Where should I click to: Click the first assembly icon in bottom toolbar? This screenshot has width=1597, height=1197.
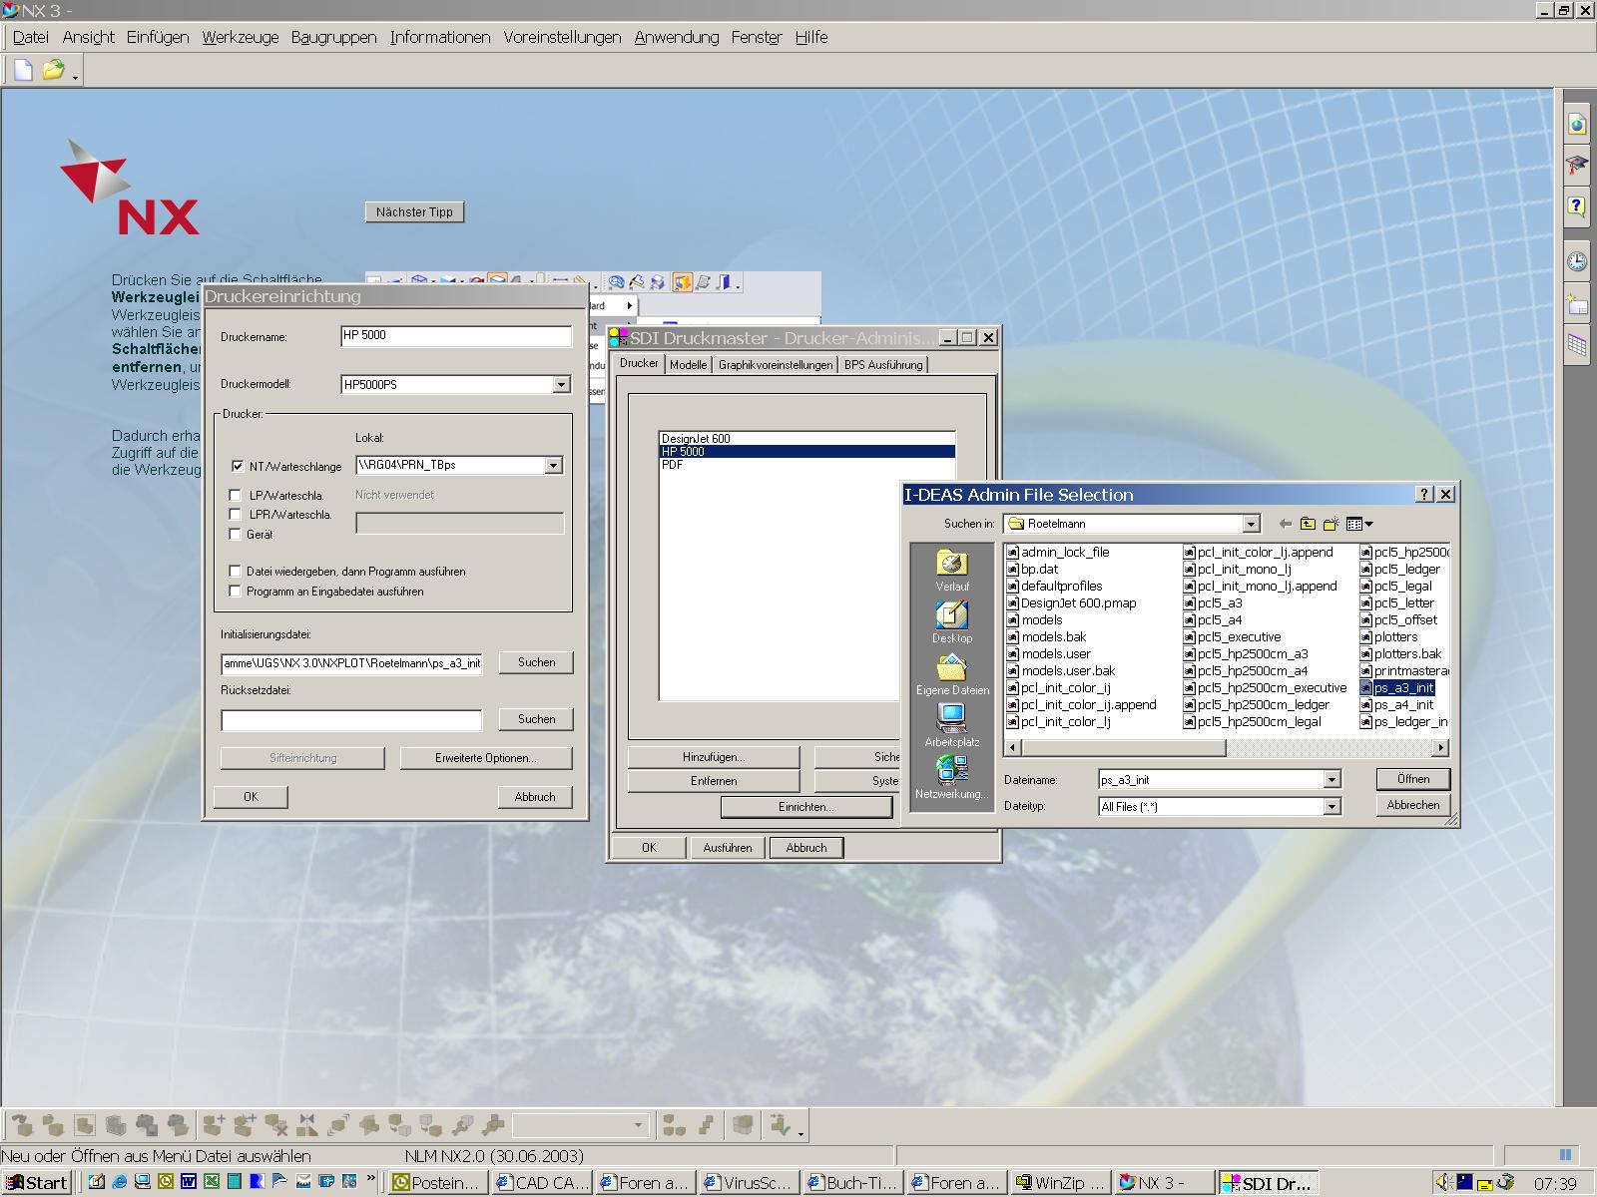23,1126
